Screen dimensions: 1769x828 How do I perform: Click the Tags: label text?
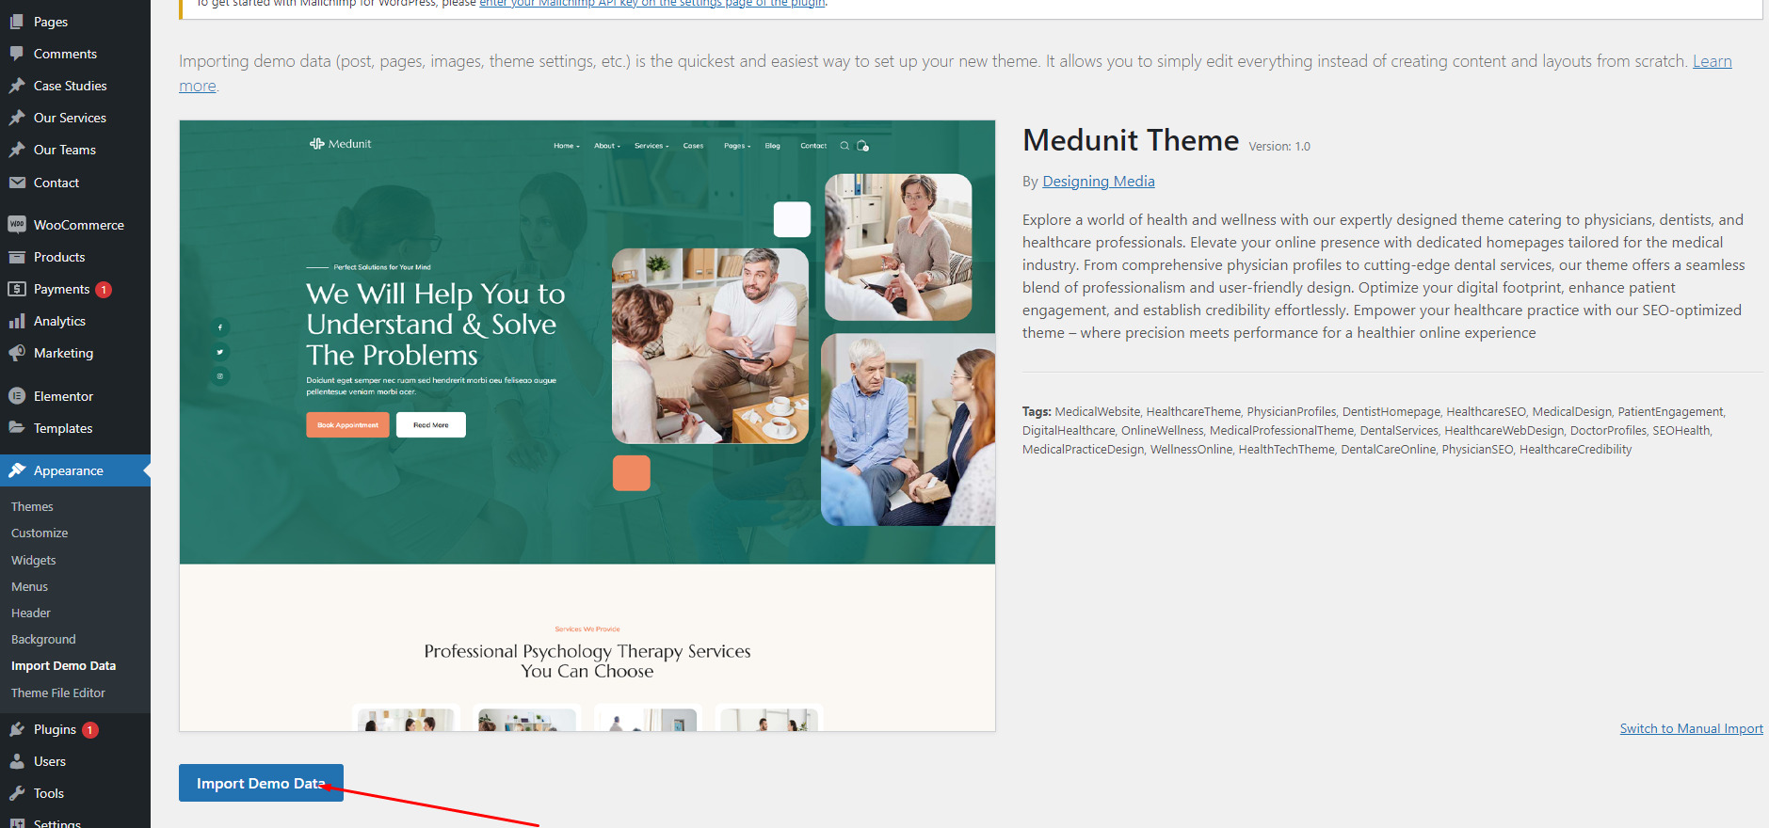[x=1037, y=411]
